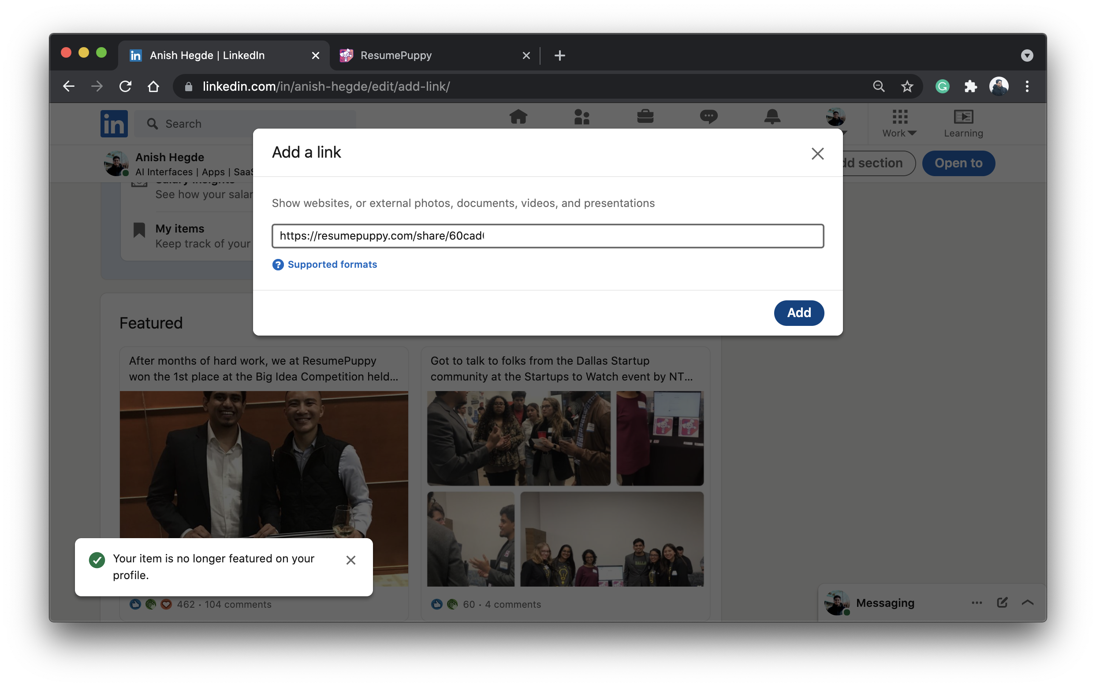Open the Extensions puzzle icon
The height and width of the screenshot is (687, 1096).
pos(970,86)
